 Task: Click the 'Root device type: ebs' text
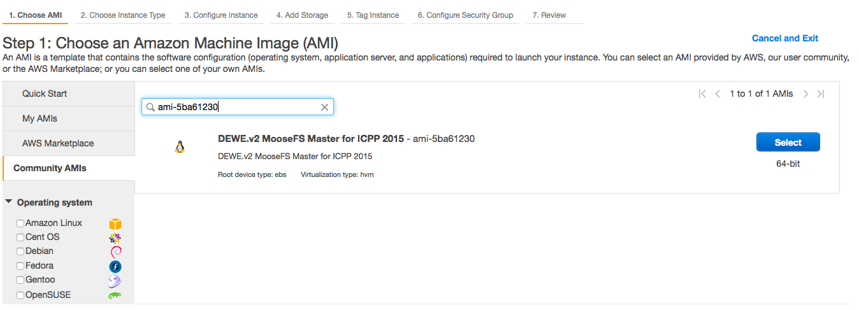252,174
